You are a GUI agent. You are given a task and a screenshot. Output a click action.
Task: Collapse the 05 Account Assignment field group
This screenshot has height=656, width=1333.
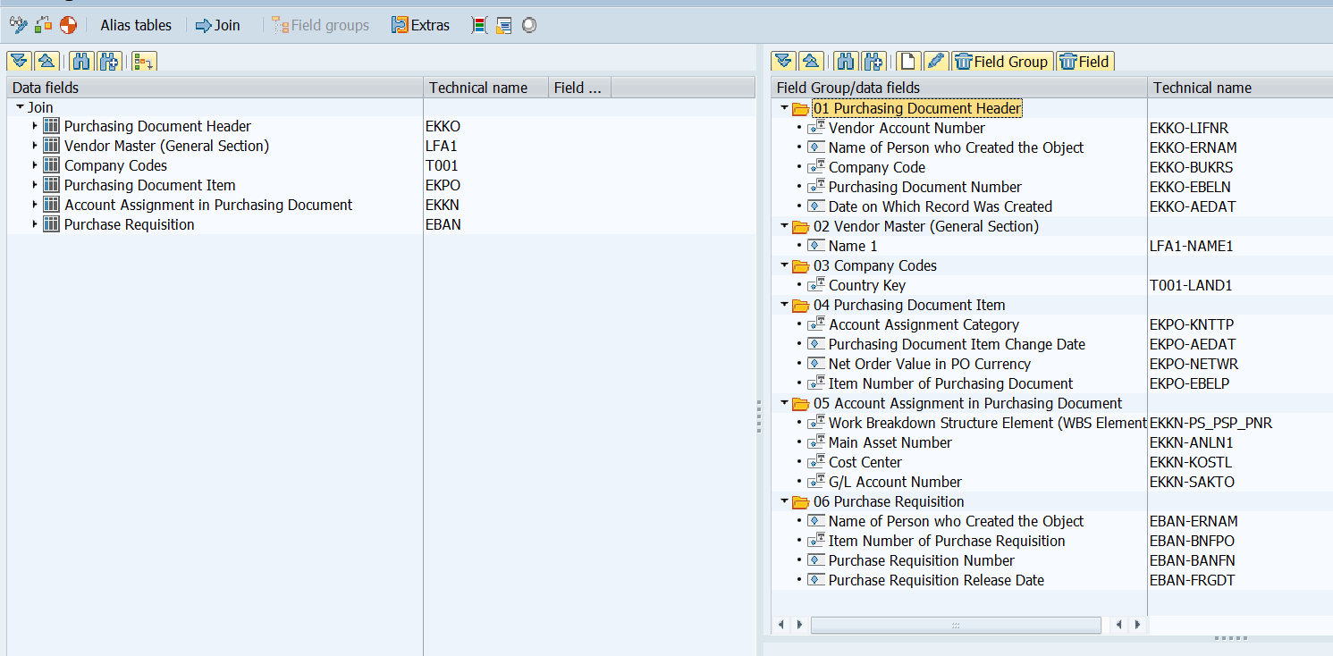784,403
